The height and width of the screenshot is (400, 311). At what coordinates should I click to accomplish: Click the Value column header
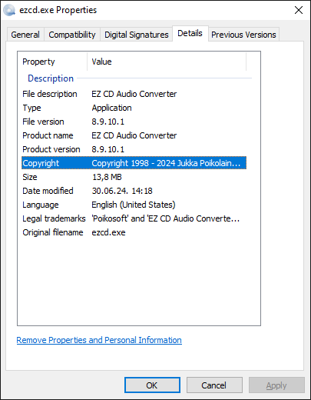pyautogui.click(x=167, y=62)
